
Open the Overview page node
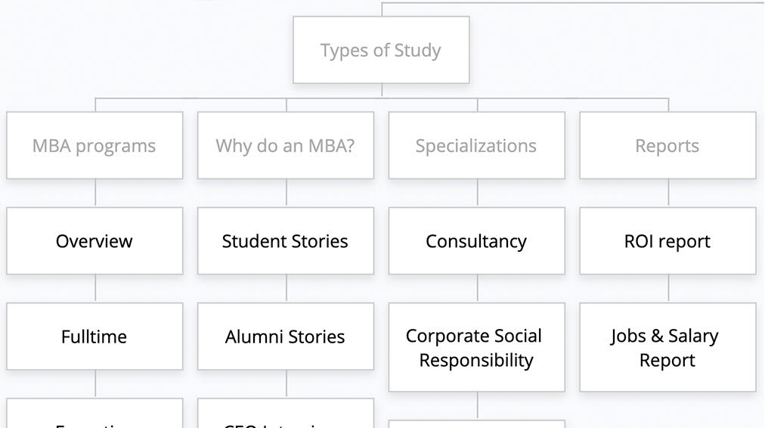click(x=94, y=241)
